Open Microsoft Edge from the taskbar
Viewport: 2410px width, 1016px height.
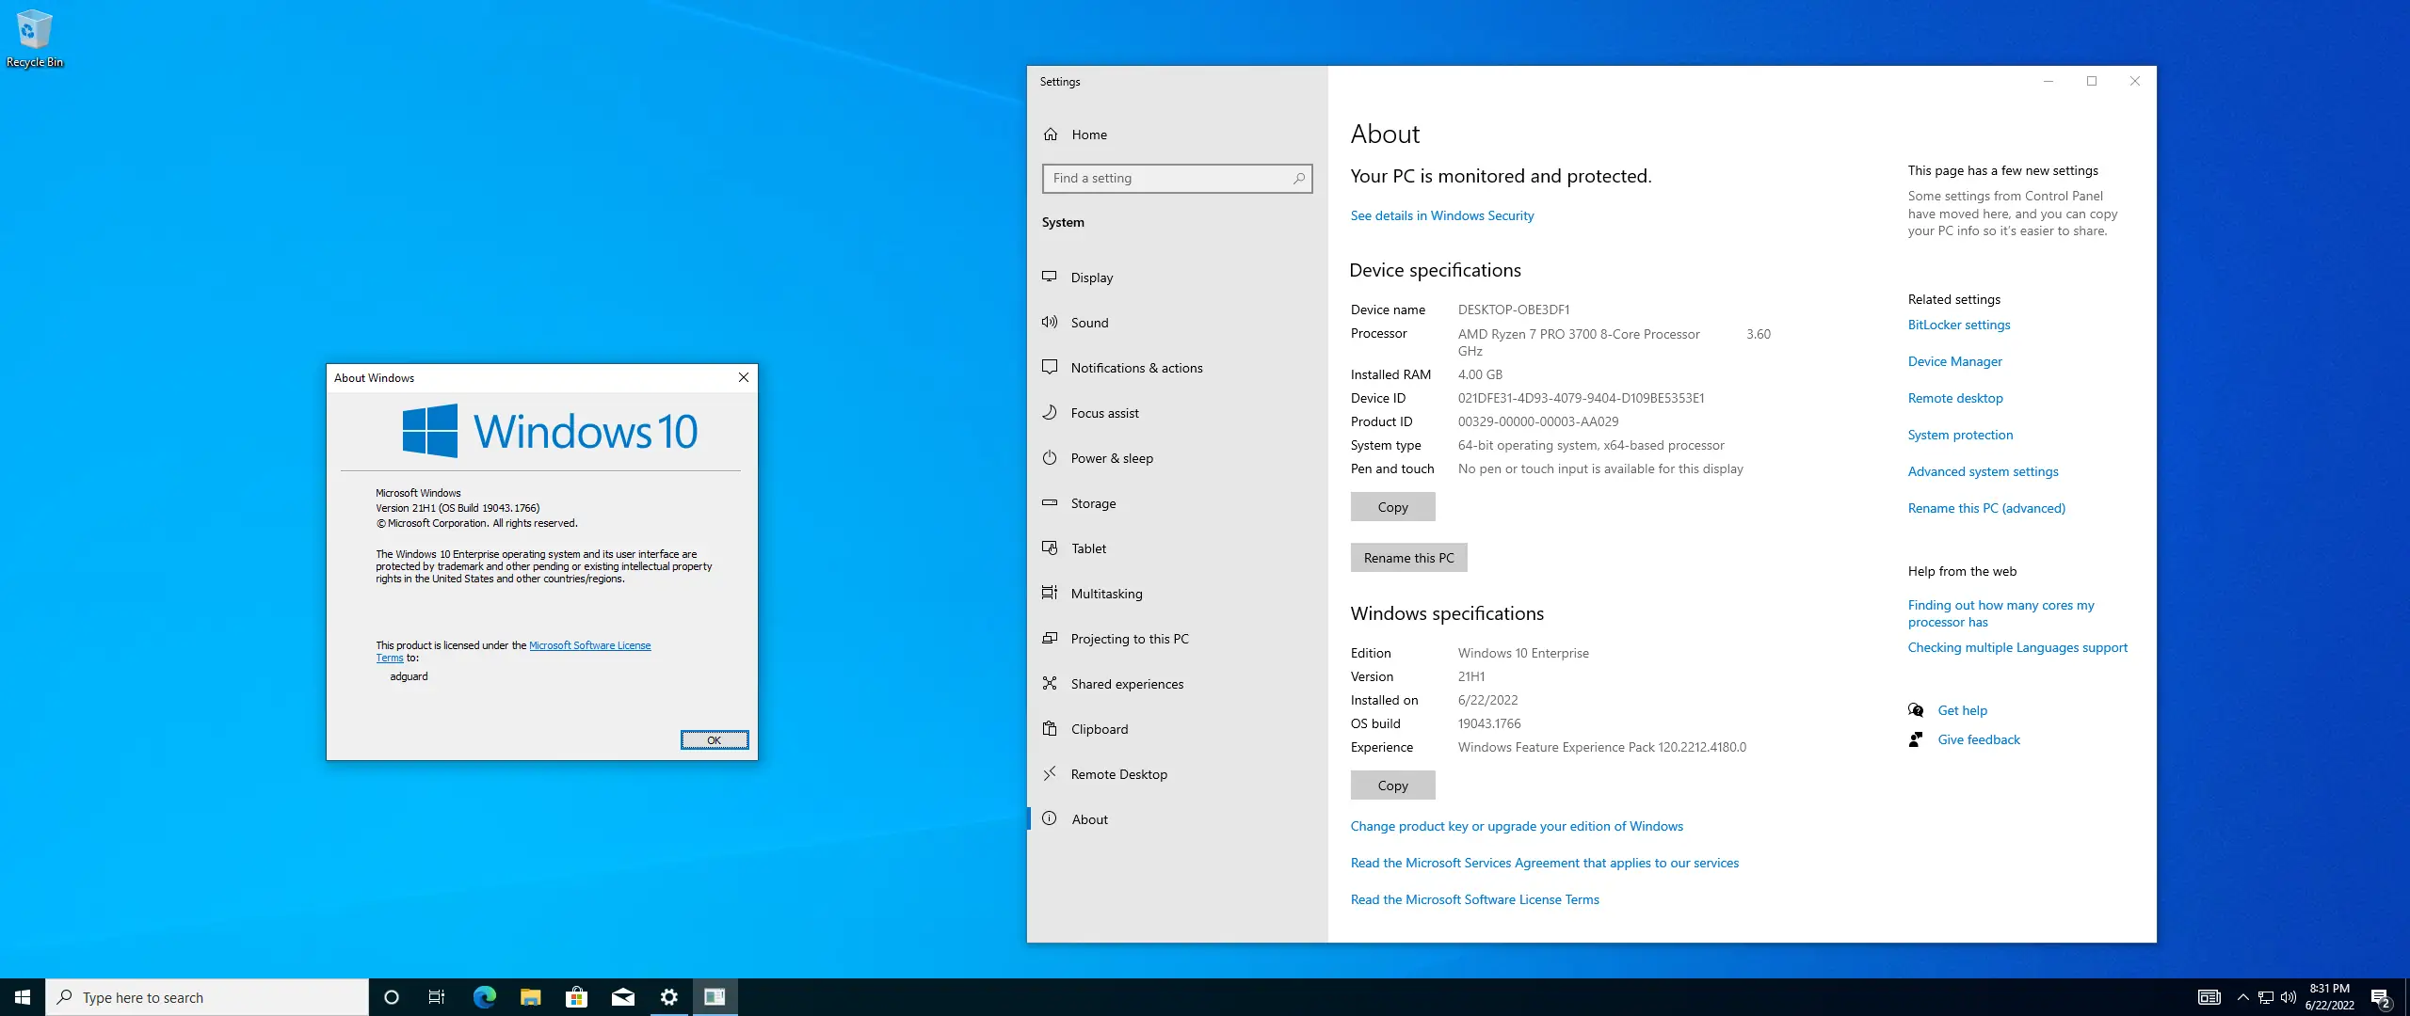point(484,997)
